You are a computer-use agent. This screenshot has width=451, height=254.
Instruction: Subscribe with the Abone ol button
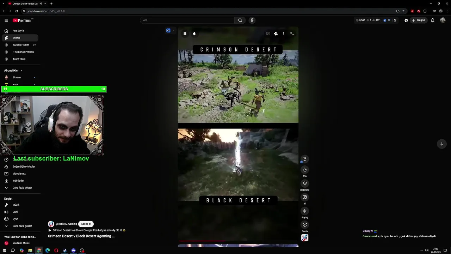pyautogui.click(x=86, y=224)
